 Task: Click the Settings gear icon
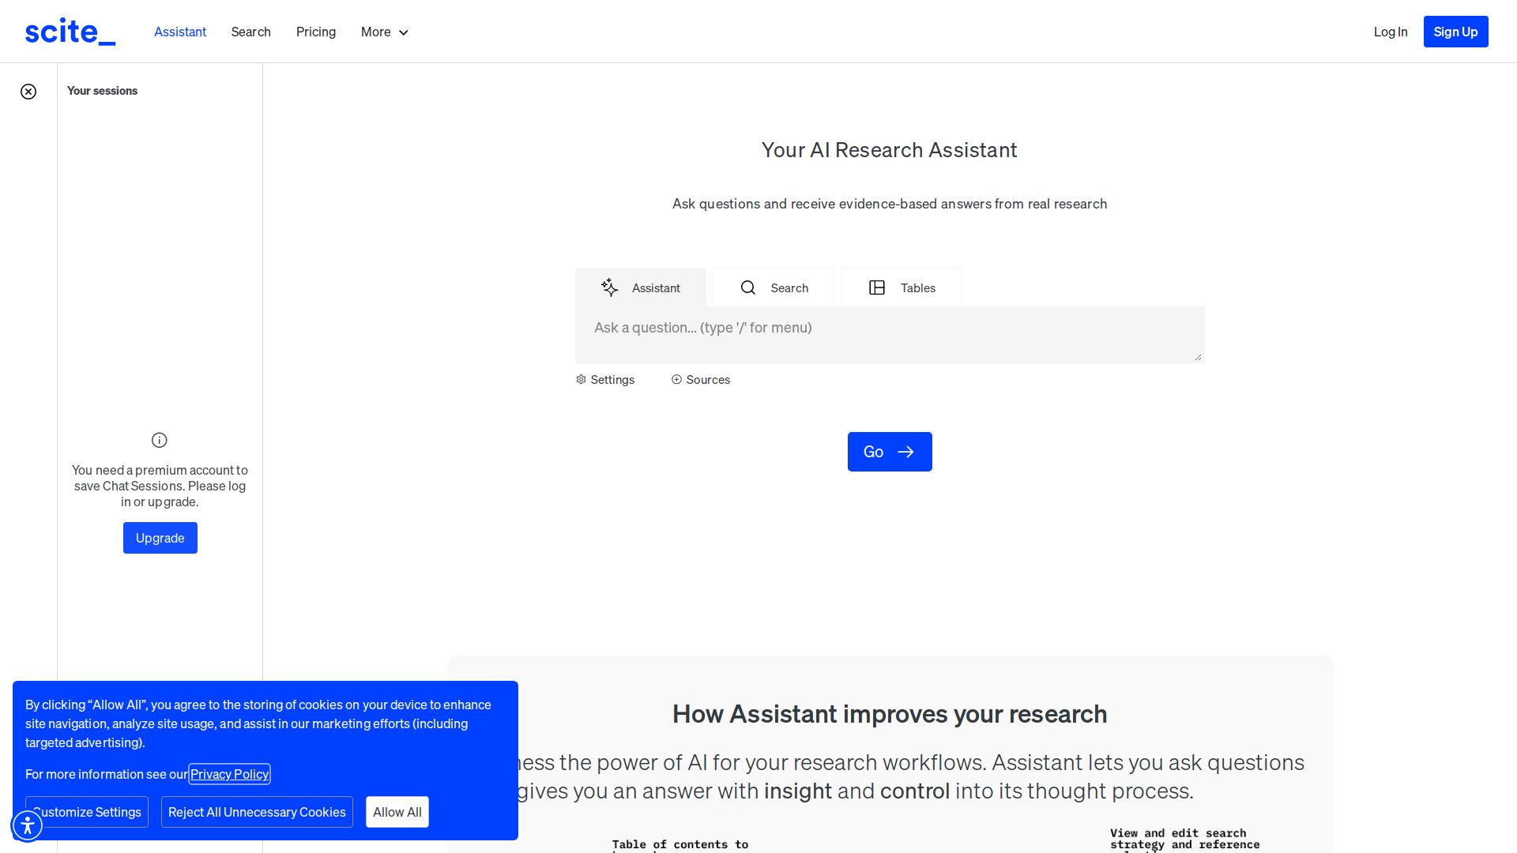click(582, 380)
